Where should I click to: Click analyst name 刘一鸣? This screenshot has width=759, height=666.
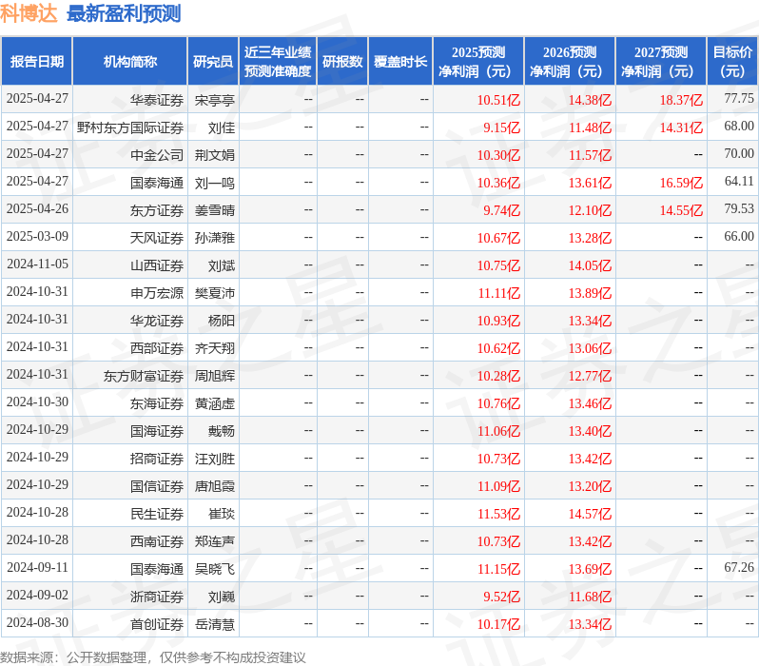click(x=214, y=183)
